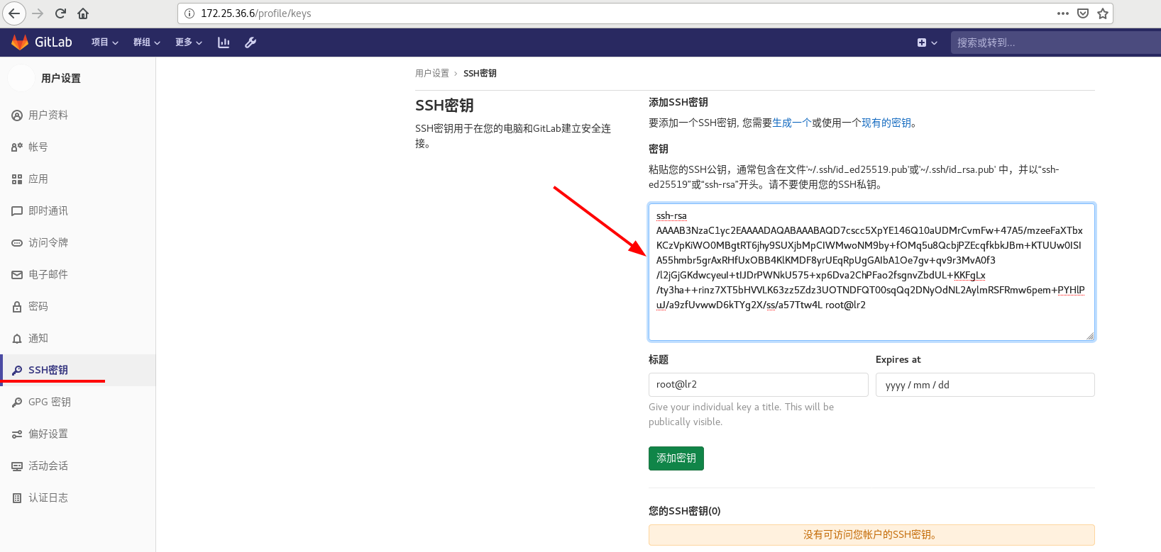Open the browser home page icon
This screenshot has width=1161, height=552.
point(83,13)
